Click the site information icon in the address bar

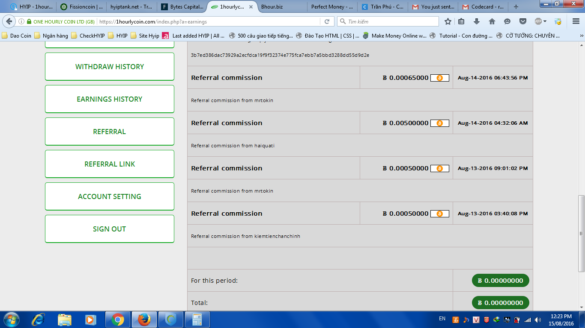point(21,21)
